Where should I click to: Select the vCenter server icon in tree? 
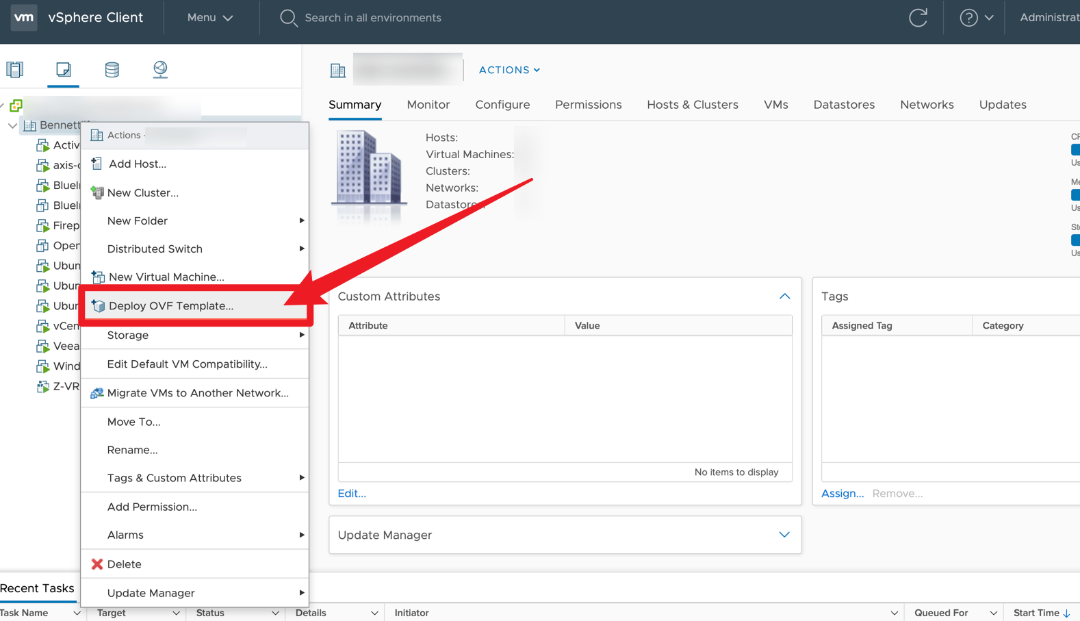[16, 106]
